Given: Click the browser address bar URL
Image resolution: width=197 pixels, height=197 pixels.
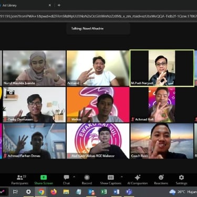Looking at the screenshot, I should point(98,16).
